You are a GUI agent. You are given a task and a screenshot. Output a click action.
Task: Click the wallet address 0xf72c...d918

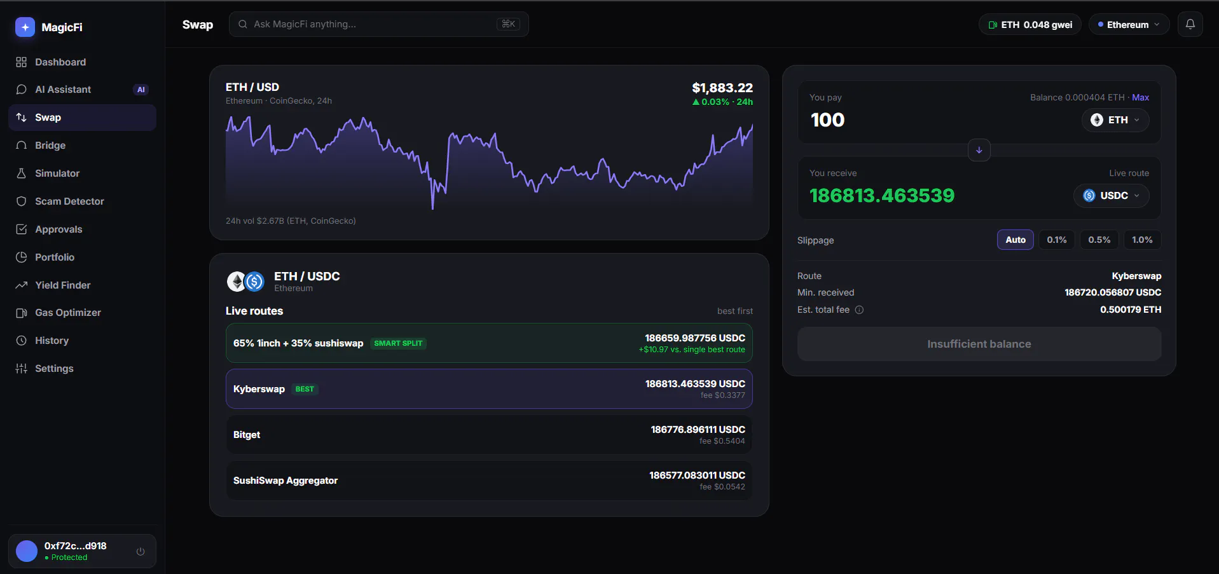pos(76,546)
